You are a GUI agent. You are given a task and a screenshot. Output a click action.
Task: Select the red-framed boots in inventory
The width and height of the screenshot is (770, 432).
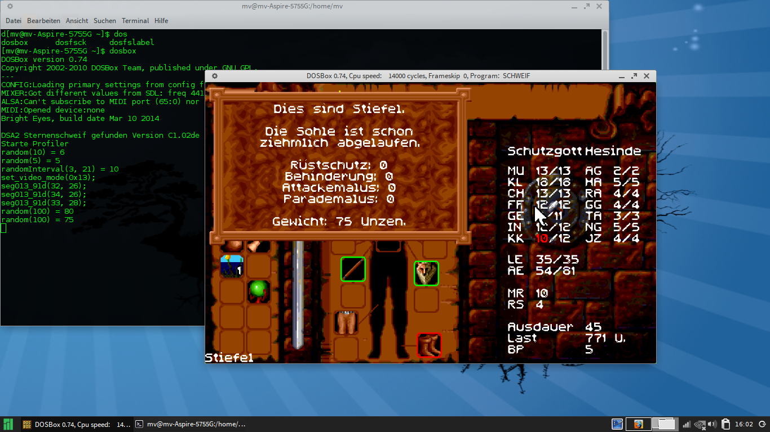click(429, 345)
